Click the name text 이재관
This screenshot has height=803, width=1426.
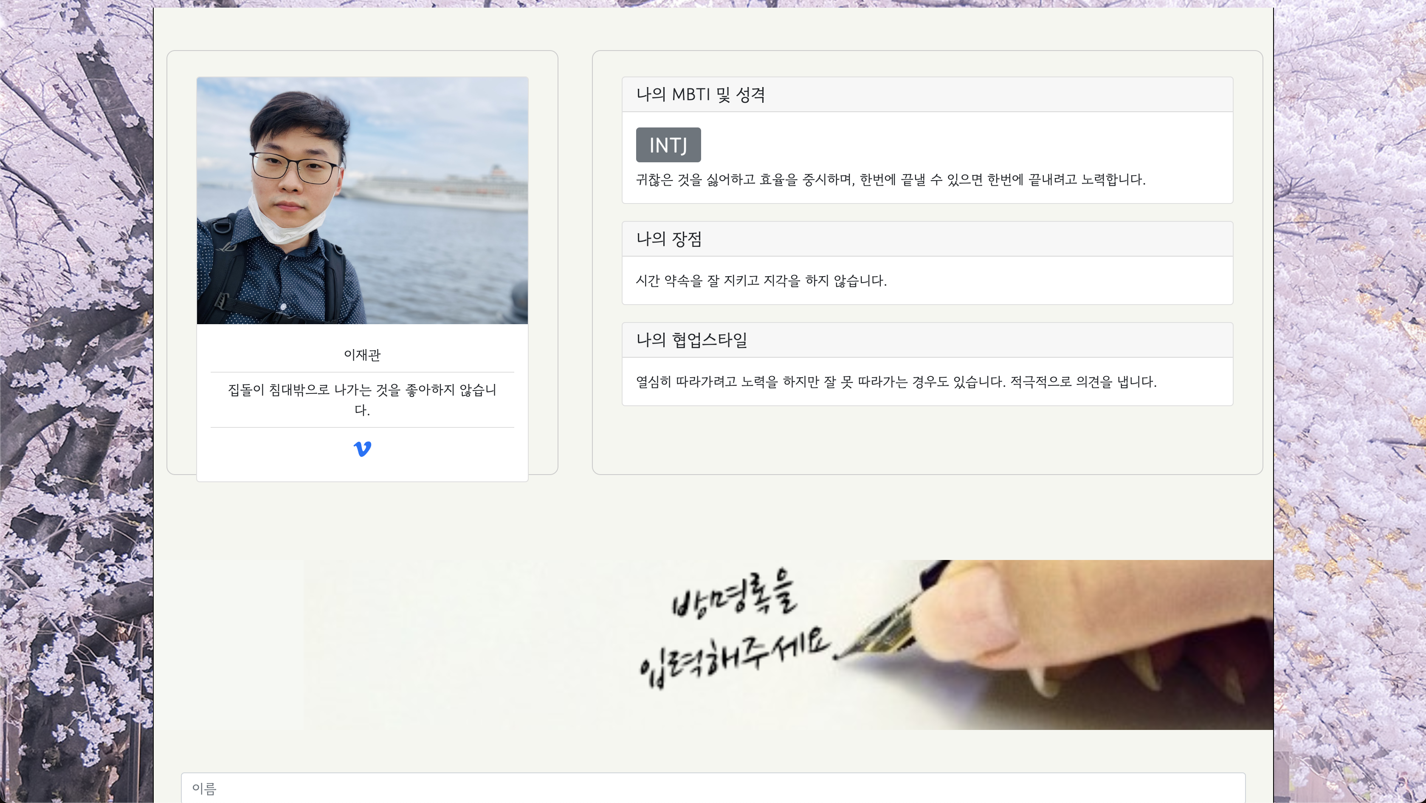click(362, 355)
